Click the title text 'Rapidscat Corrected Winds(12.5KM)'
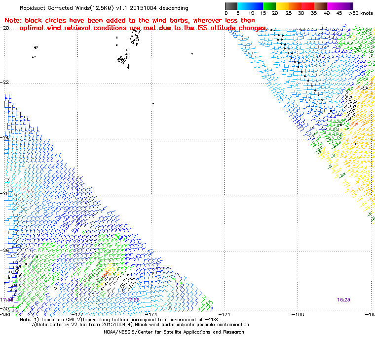The height and width of the screenshot is (340, 375). 67,8
